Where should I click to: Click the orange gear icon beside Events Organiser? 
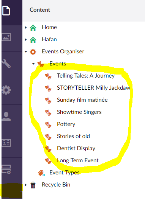click(33, 52)
